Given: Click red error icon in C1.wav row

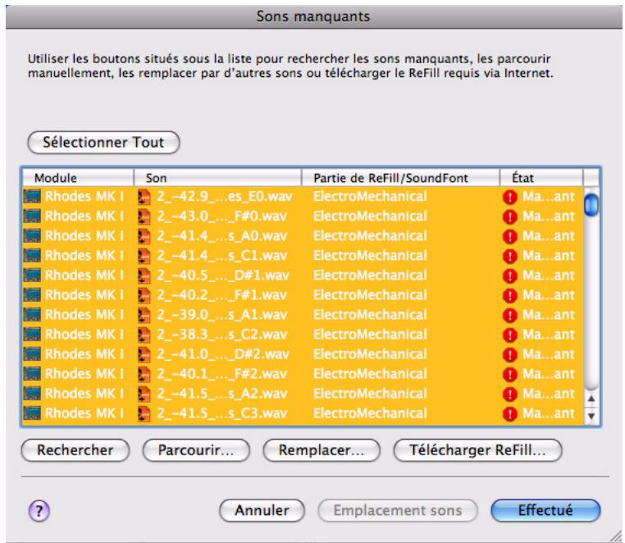Looking at the screenshot, I should (x=510, y=257).
